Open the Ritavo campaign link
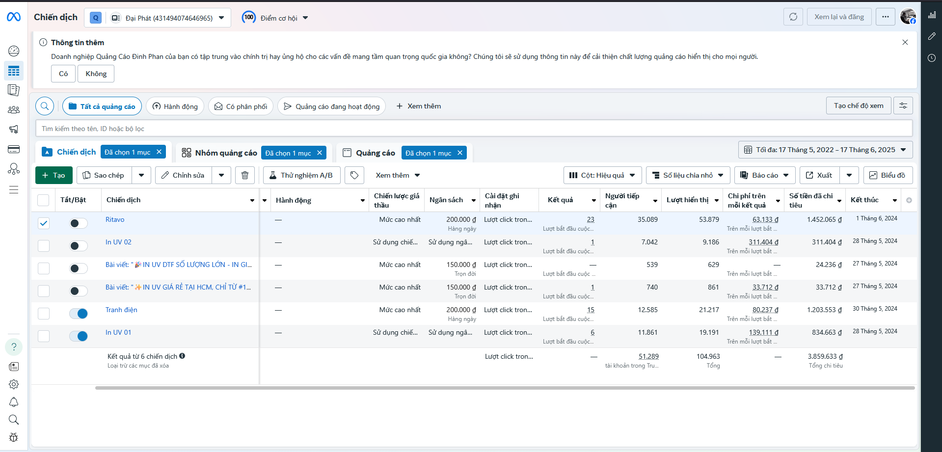 click(x=115, y=219)
